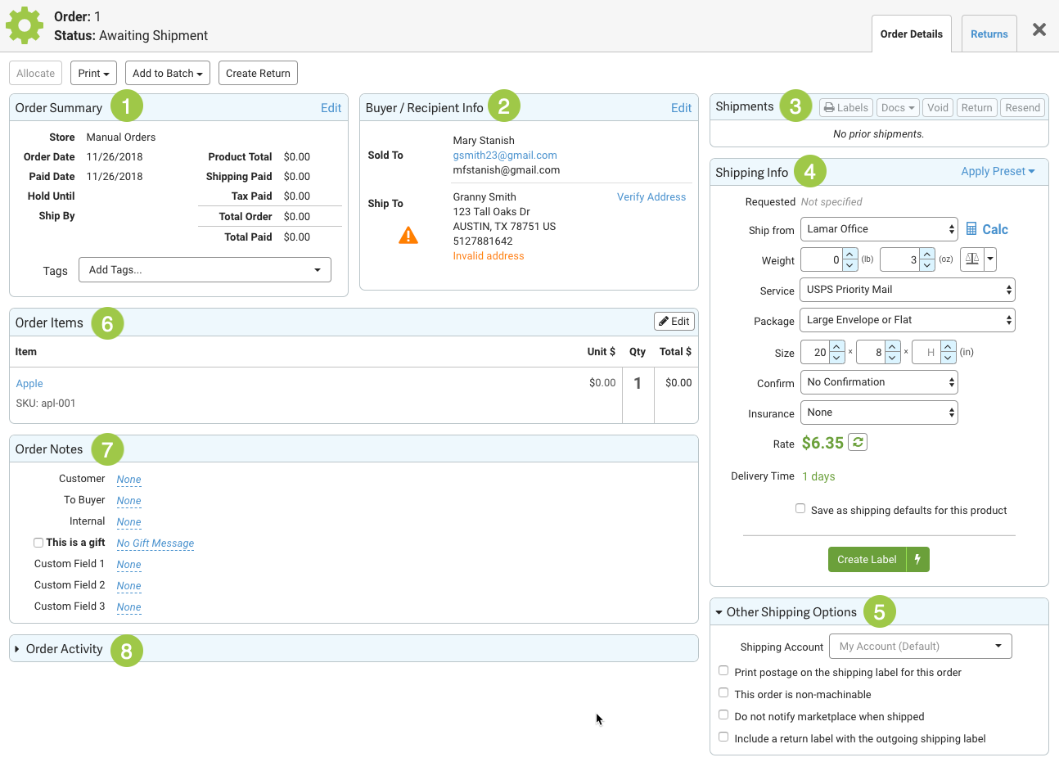1059x762 pixels.
Task: Edit order items with the pencil button
Action: click(674, 322)
